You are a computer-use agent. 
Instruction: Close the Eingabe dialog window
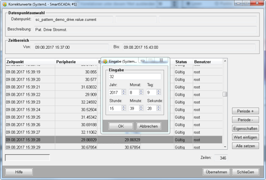pos(161,61)
